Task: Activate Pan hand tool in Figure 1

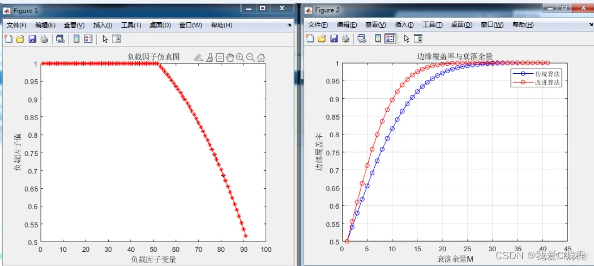Action: (230, 57)
